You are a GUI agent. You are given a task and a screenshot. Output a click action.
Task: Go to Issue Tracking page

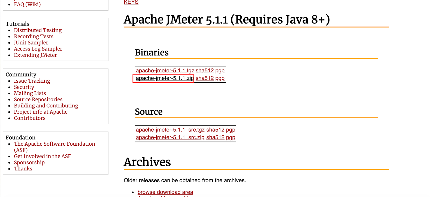(x=32, y=81)
